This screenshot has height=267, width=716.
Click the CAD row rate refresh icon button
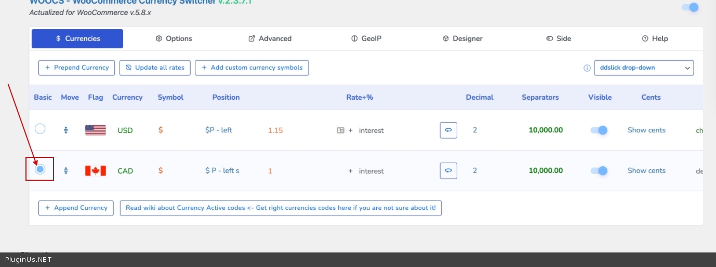[x=448, y=170]
